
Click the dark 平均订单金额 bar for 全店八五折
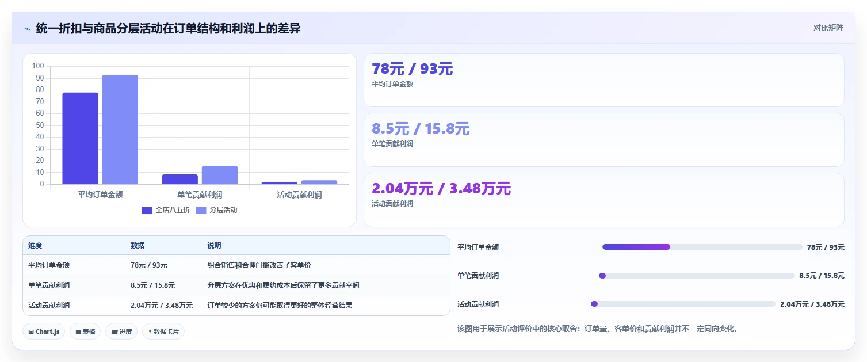(80, 138)
